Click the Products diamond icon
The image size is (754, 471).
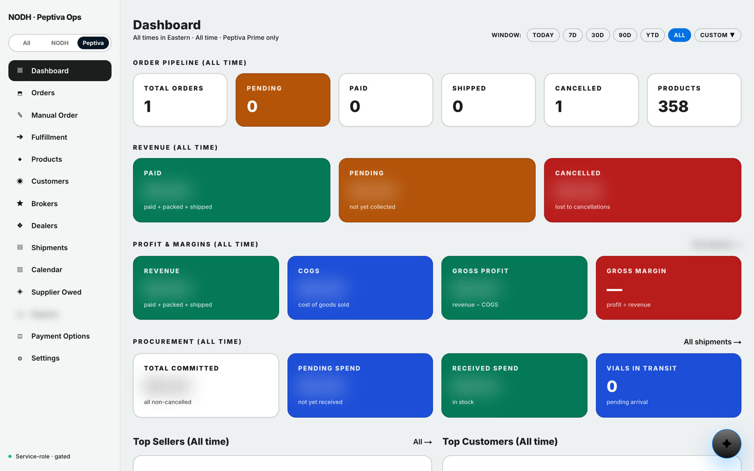[x=20, y=159]
